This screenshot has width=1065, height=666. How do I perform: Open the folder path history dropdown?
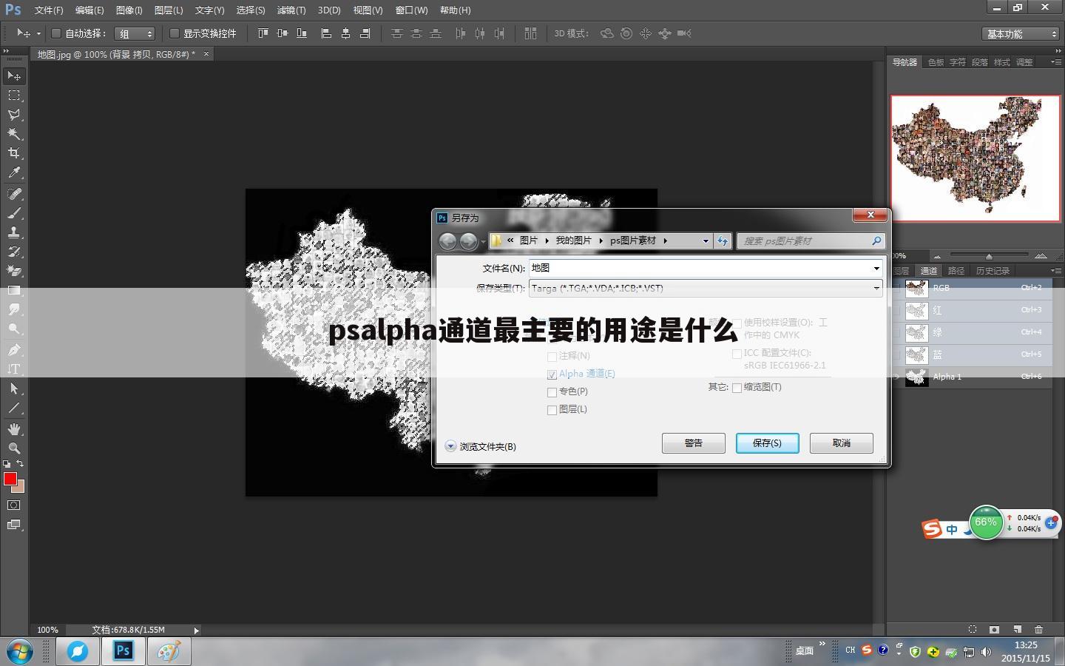(706, 240)
